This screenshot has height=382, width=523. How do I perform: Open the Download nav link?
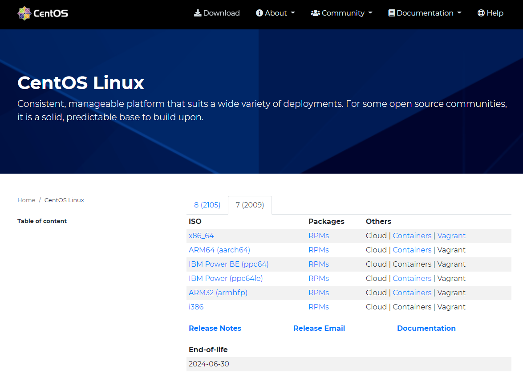pos(217,13)
